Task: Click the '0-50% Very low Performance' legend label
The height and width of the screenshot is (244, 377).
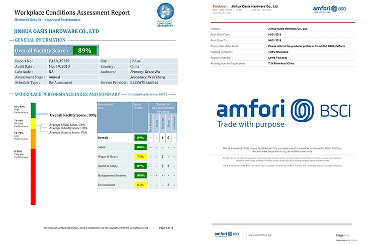Action: coord(21,154)
